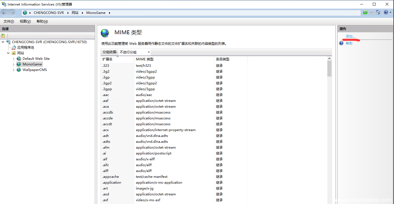The width and height of the screenshot is (394, 204).
Task: Click the MIME list vertical scrollbar thumb
Action: (x=329, y=68)
